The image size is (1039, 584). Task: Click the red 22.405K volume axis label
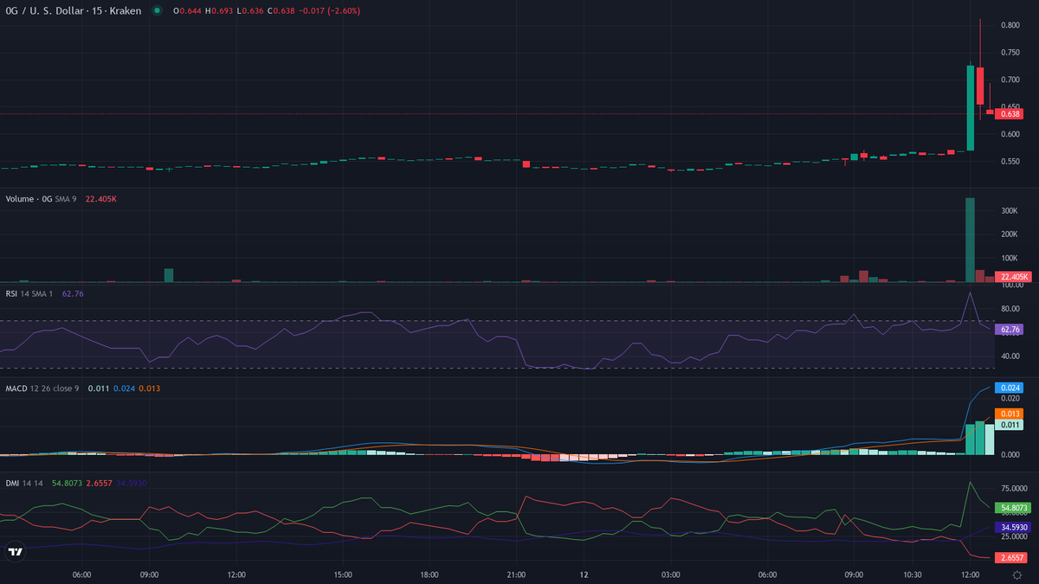[1012, 277]
